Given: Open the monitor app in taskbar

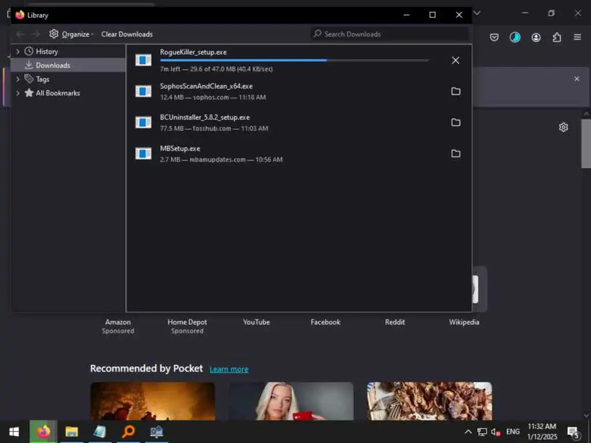Looking at the screenshot, I should (156, 431).
